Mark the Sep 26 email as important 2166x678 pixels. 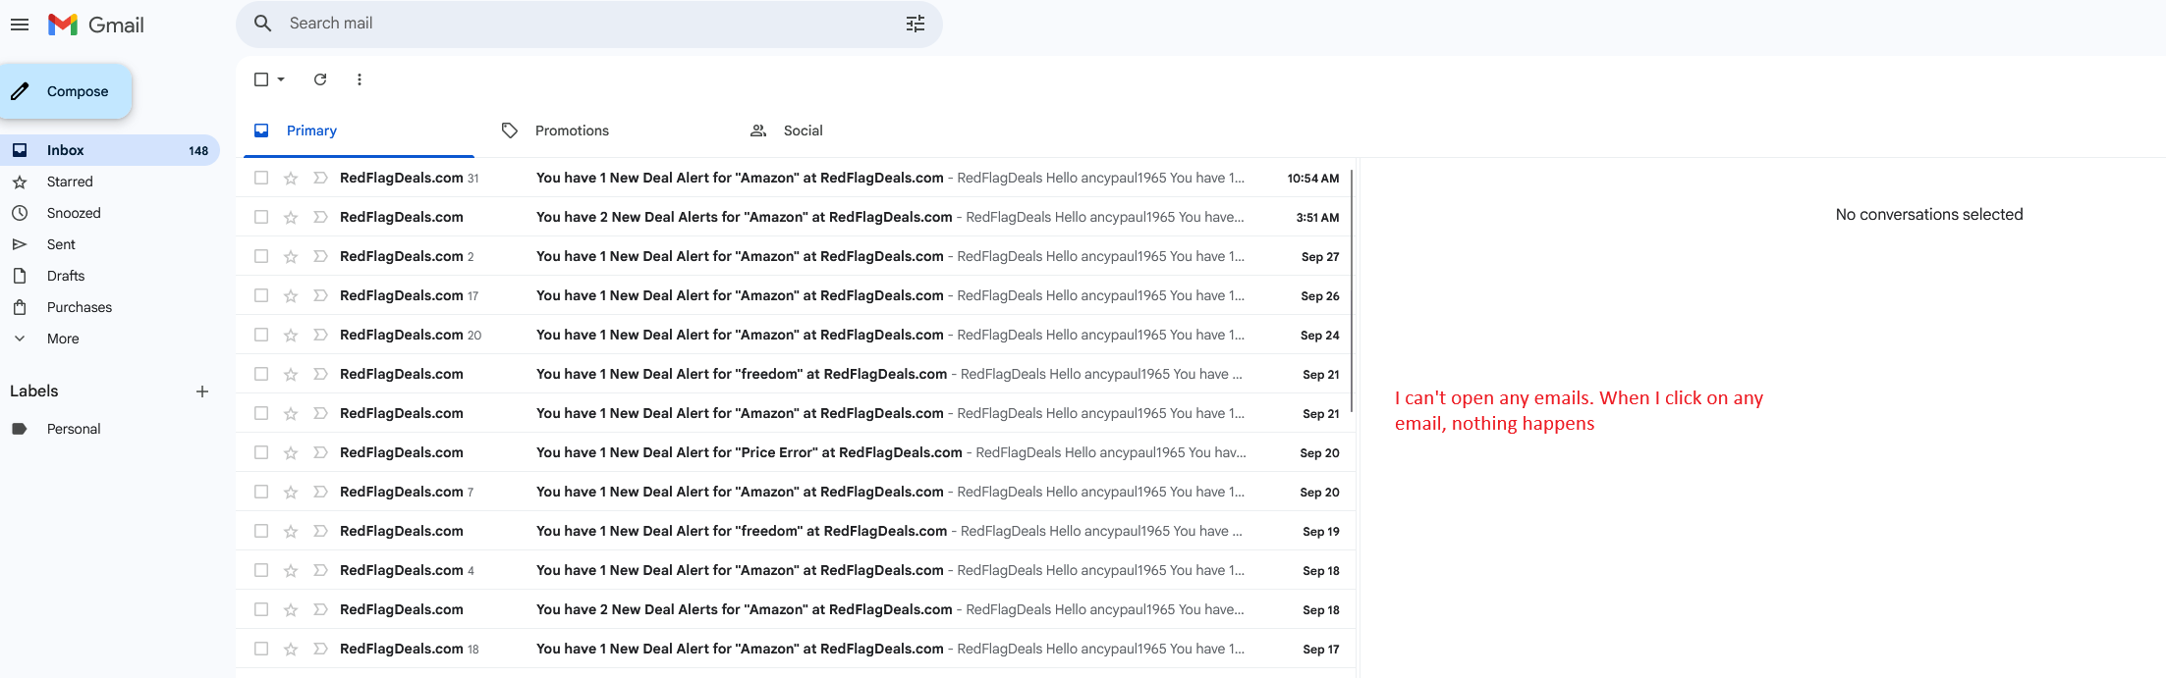(x=320, y=295)
